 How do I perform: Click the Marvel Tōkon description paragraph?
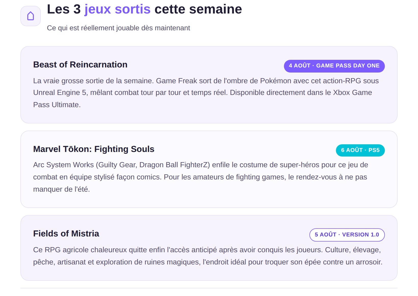201,177
